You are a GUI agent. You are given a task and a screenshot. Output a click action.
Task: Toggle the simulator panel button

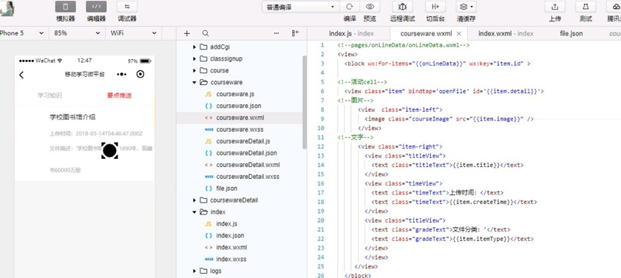[x=65, y=7]
